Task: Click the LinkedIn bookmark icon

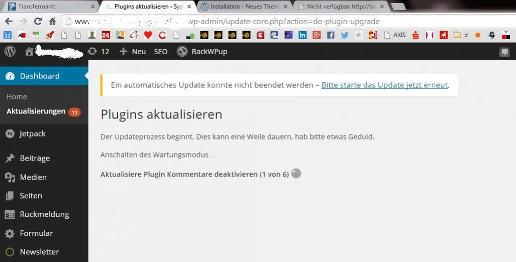Action: pyautogui.click(x=302, y=35)
